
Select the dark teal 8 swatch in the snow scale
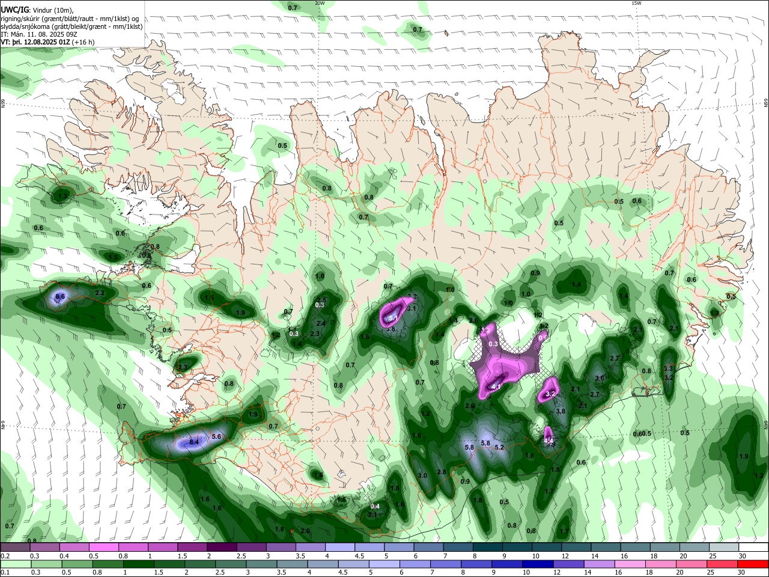pyautogui.click(x=487, y=547)
